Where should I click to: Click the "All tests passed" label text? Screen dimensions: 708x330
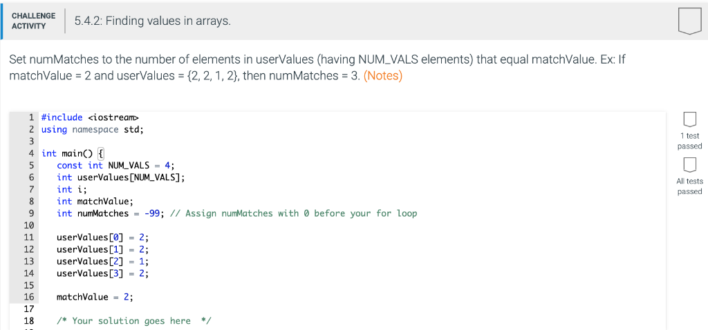(689, 186)
